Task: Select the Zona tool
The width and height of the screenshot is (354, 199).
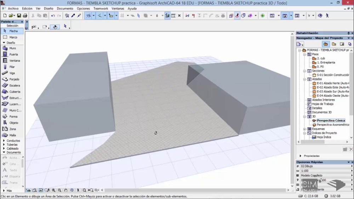Action: 12,129
